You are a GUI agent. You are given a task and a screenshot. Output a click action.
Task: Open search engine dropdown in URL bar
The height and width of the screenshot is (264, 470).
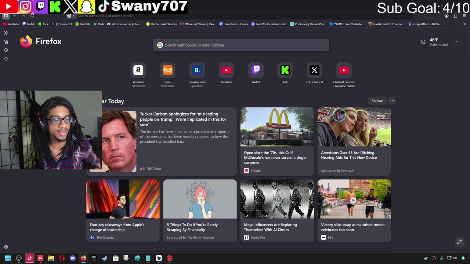coord(71,16)
